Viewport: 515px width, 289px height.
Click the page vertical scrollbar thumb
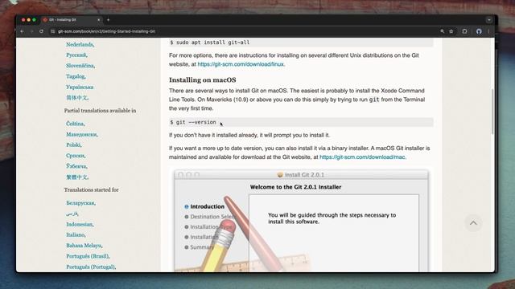pos(492,112)
